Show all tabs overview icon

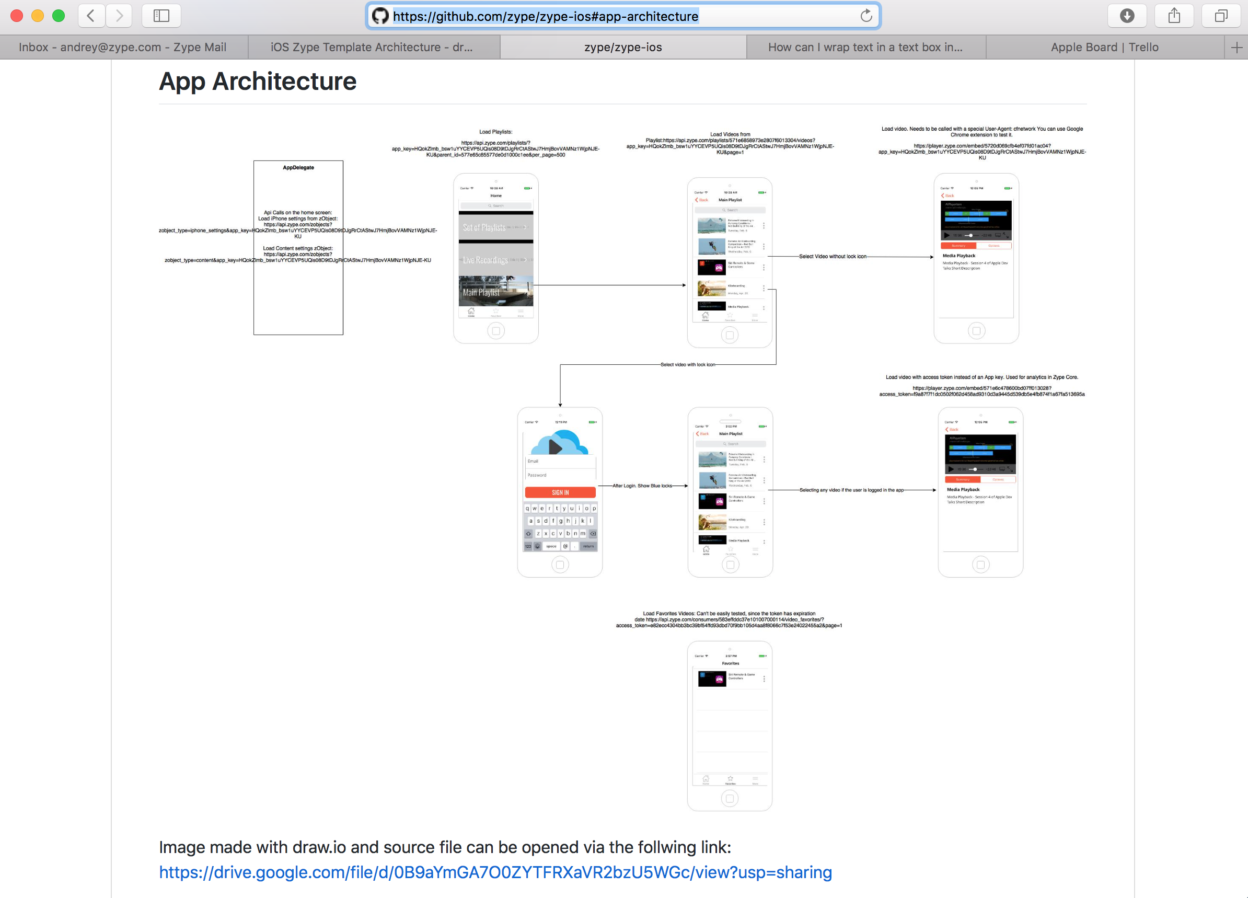click(1221, 16)
